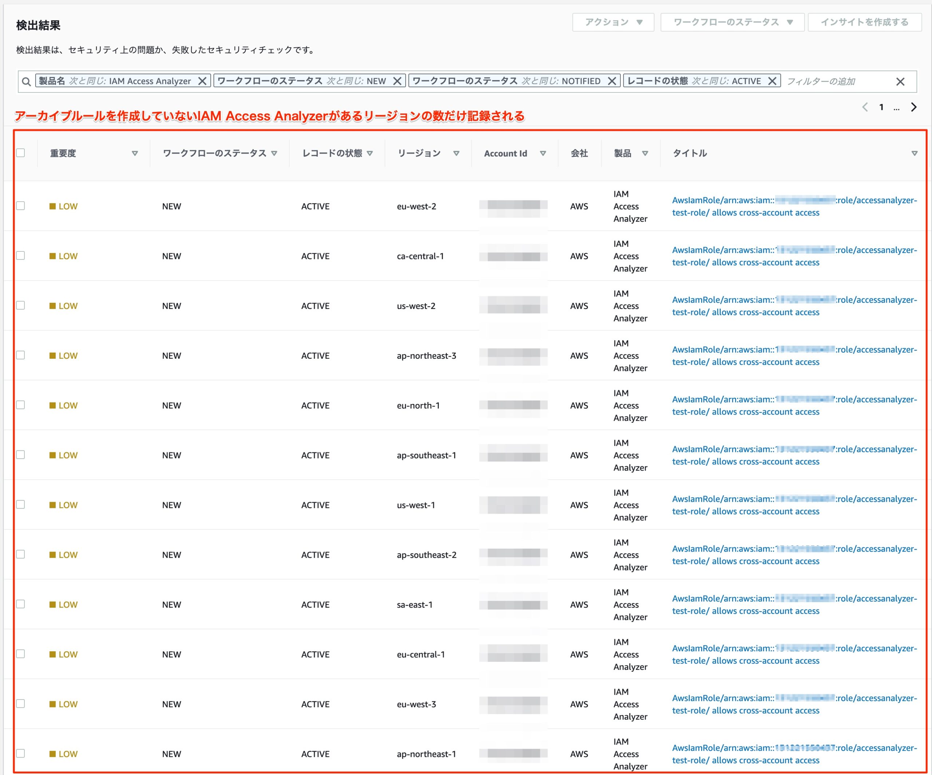Remove the IAM Access Analyzer product filter
This screenshot has height=775, width=932.
coord(202,81)
